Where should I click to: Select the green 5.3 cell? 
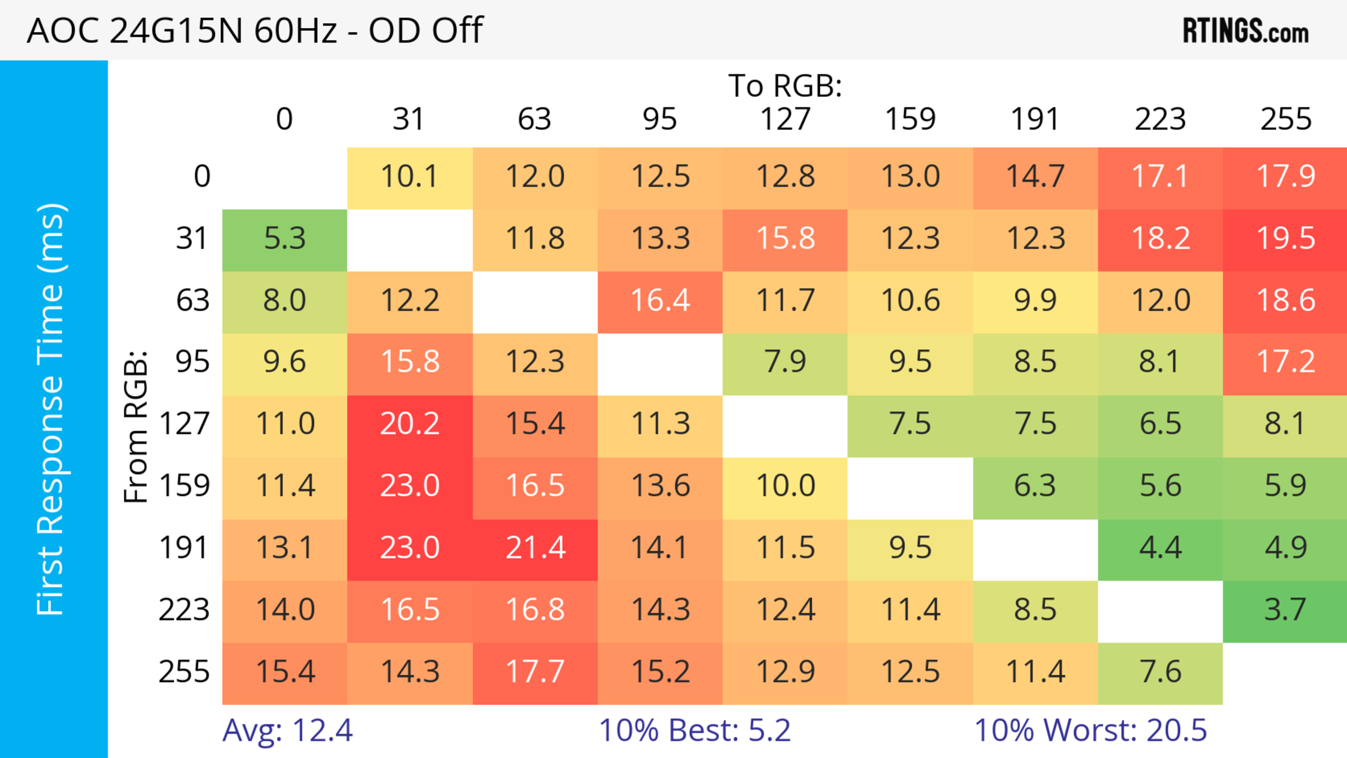pyautogui.click(x=284, y=240)
